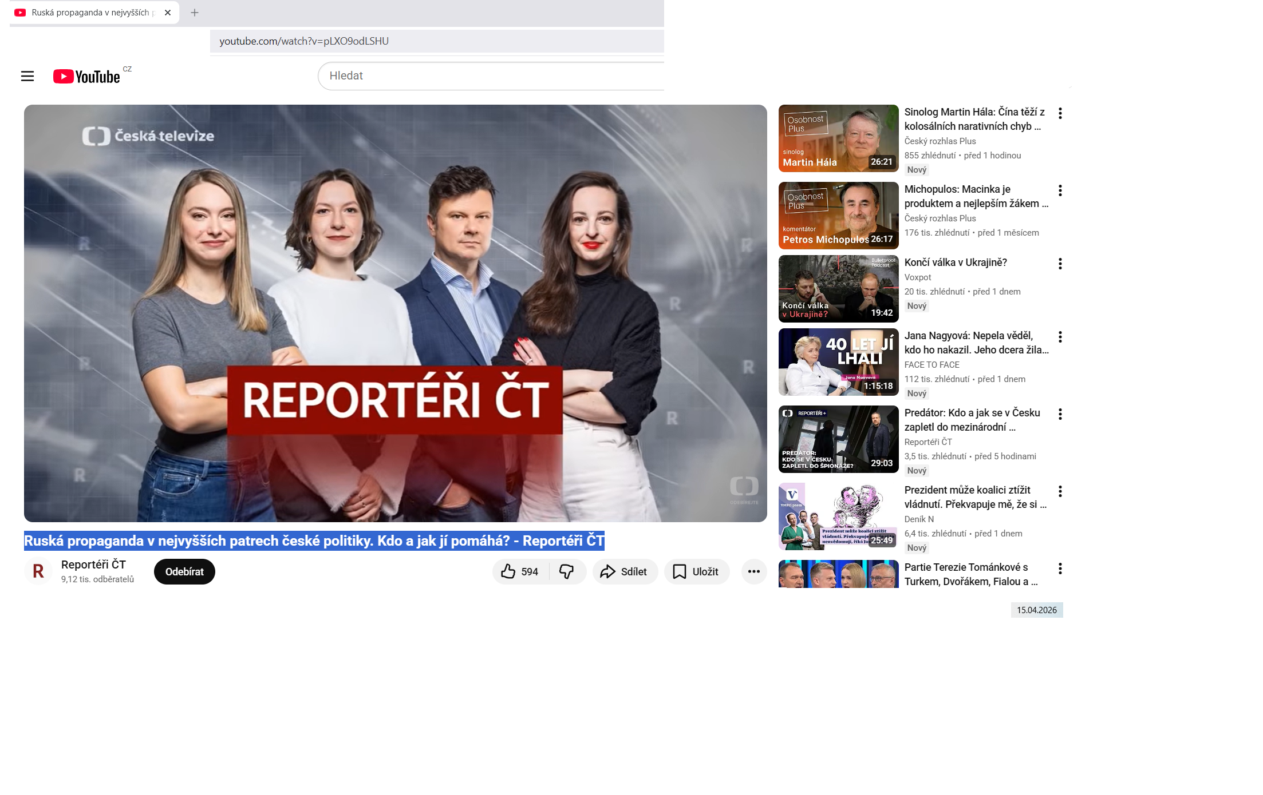The image size is (1263, 795).
Task: Click the YouTube logo
Action: pos(87,77)
